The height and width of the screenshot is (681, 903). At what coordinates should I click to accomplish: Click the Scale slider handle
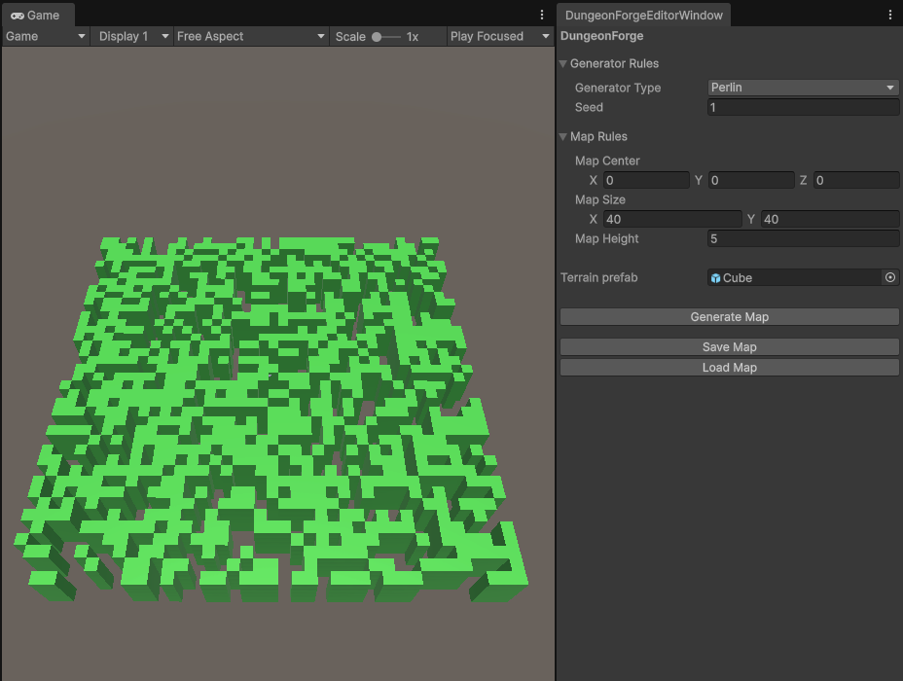click(x=377, y=37)
